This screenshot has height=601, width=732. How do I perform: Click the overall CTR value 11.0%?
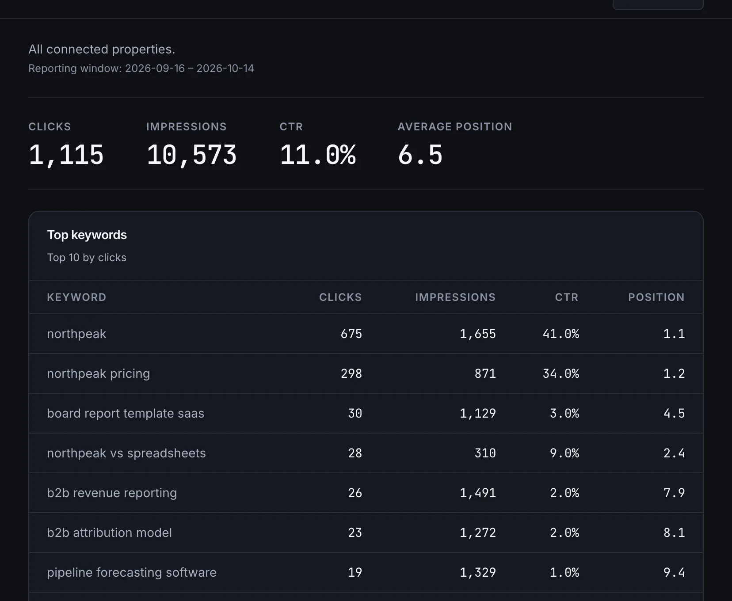(x=318, y=155)
